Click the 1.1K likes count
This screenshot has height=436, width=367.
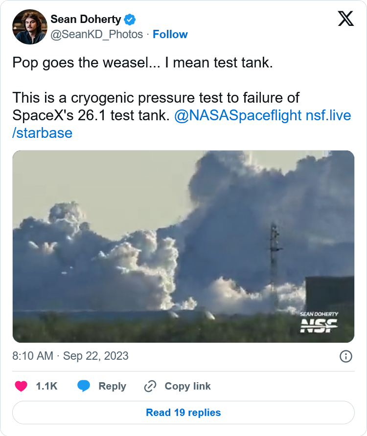[x=46, y=386]
